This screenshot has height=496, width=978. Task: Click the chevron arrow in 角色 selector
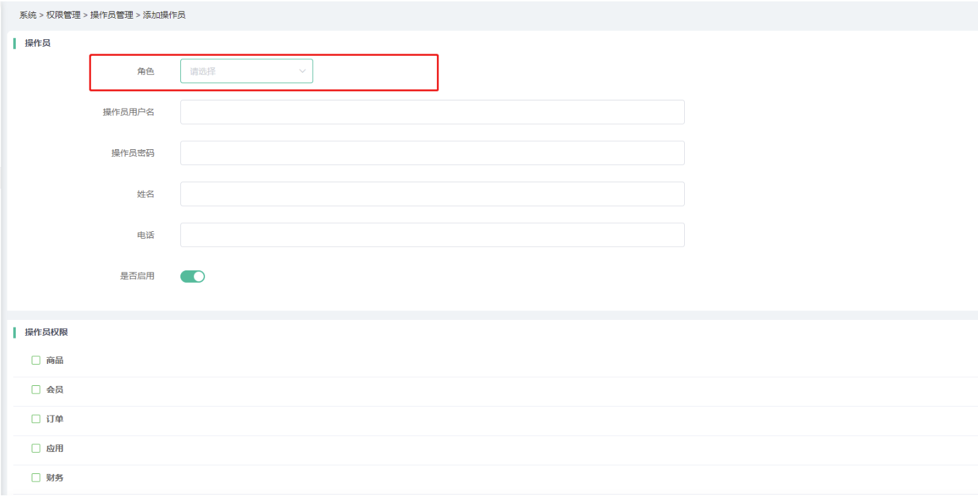tap(302, 71)
